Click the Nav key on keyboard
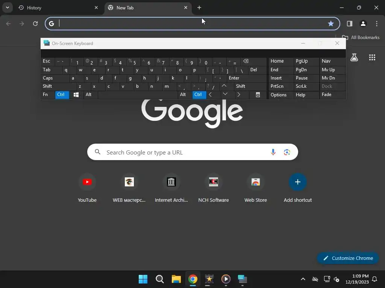Screen dimensions: 385x288 [x=332, y=61]
